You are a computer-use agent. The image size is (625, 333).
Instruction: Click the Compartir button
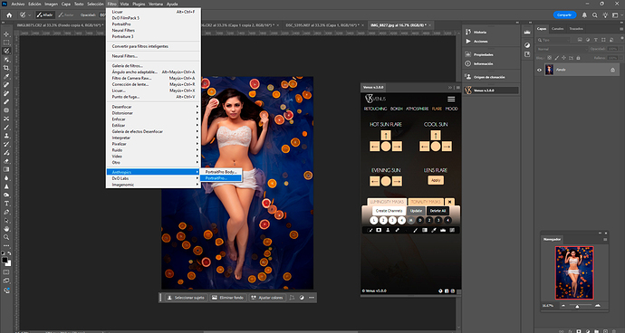[564, 15]
